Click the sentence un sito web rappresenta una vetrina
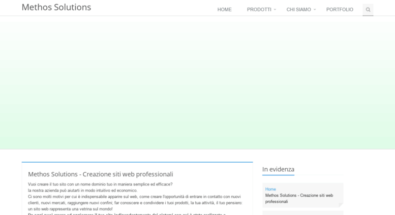Screen dimensions: 395x215 click(70, 209)
